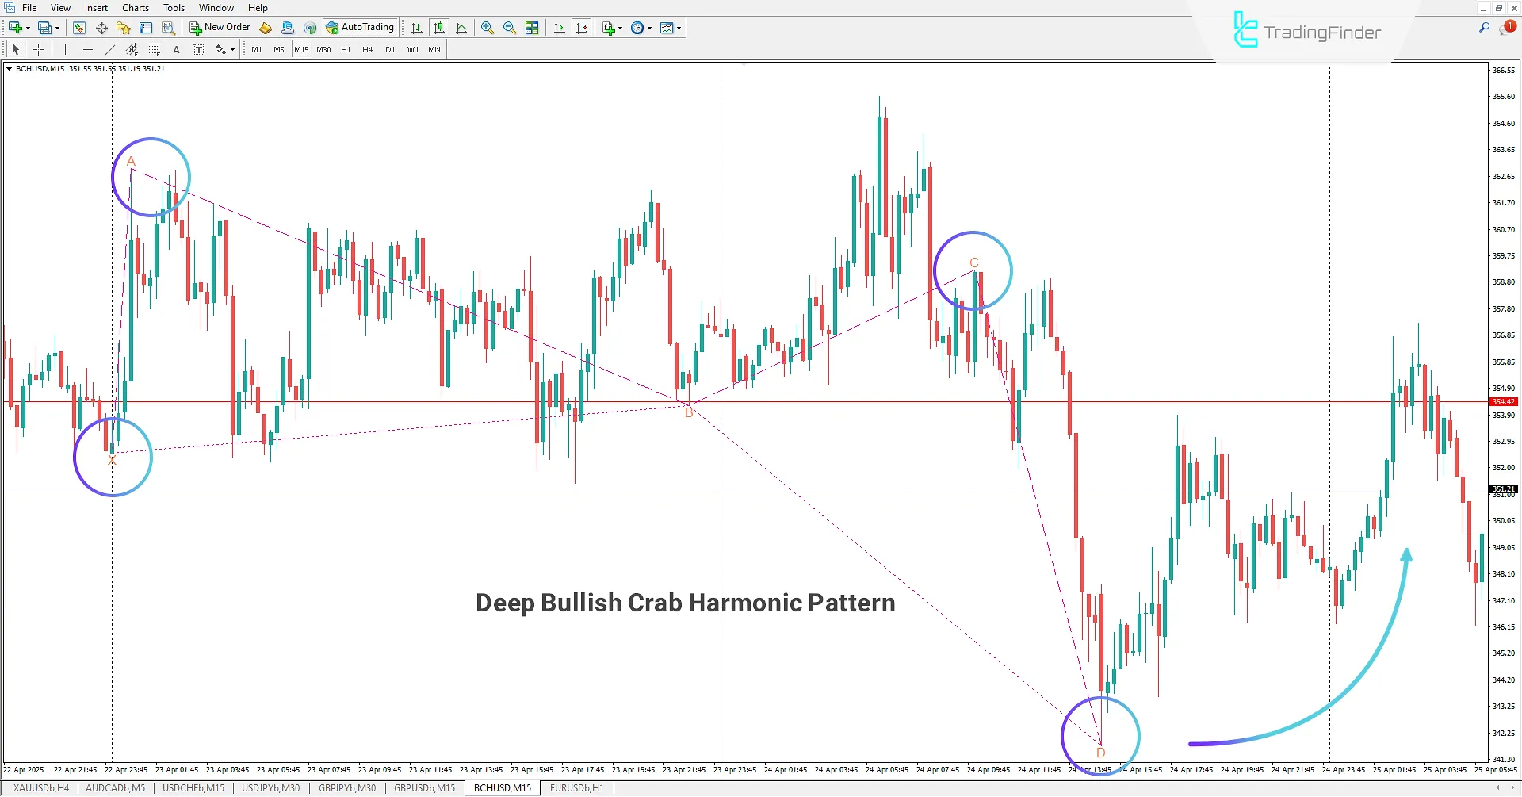This screenshot has width=1522, height=797.
Task: Toggle AutoTrading on or off
Action: pos(361,26)
